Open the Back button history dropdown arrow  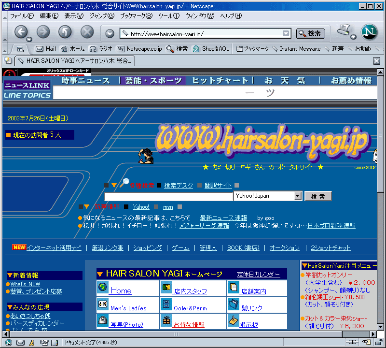29,39
